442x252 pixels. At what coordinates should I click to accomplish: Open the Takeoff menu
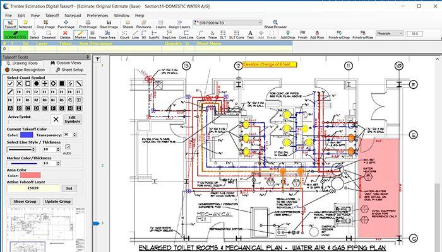pyautogui.click(x=51, y=14)
